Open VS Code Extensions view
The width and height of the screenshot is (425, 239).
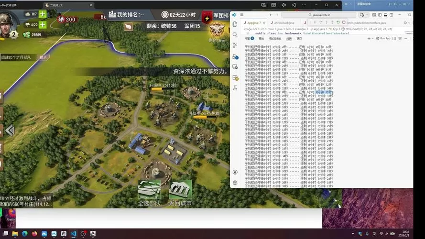pos(235,77)
